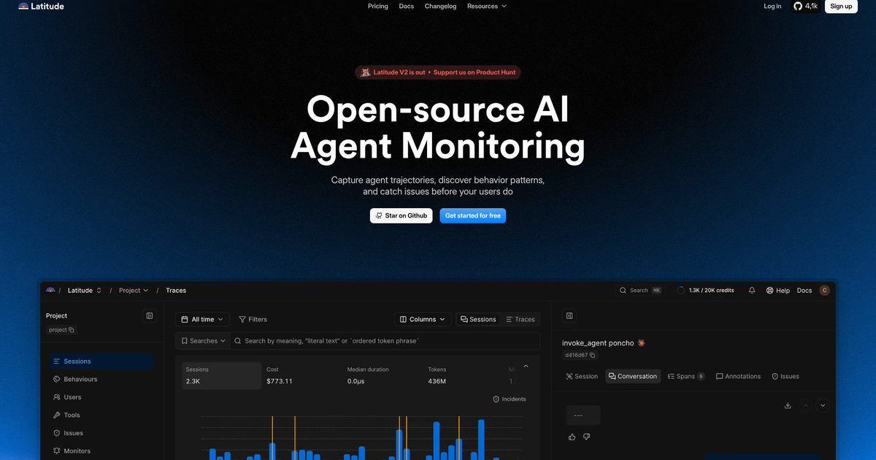Viewport: 876px width, 460px height.
Task: Open the Columns dropdown
Action: pos(423,319)
